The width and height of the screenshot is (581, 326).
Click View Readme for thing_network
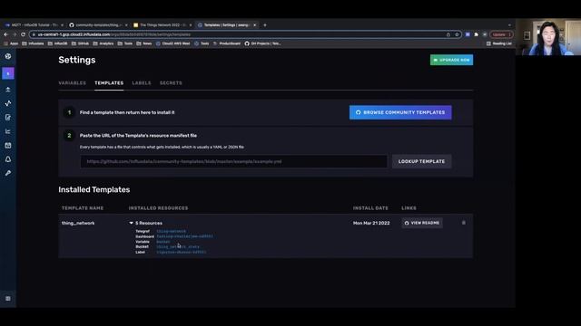421,223
